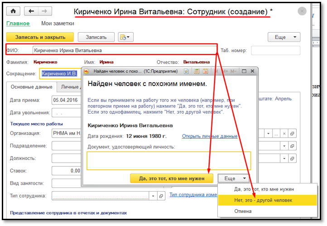
Task: Click the Записать button
Action: [96, 37]
